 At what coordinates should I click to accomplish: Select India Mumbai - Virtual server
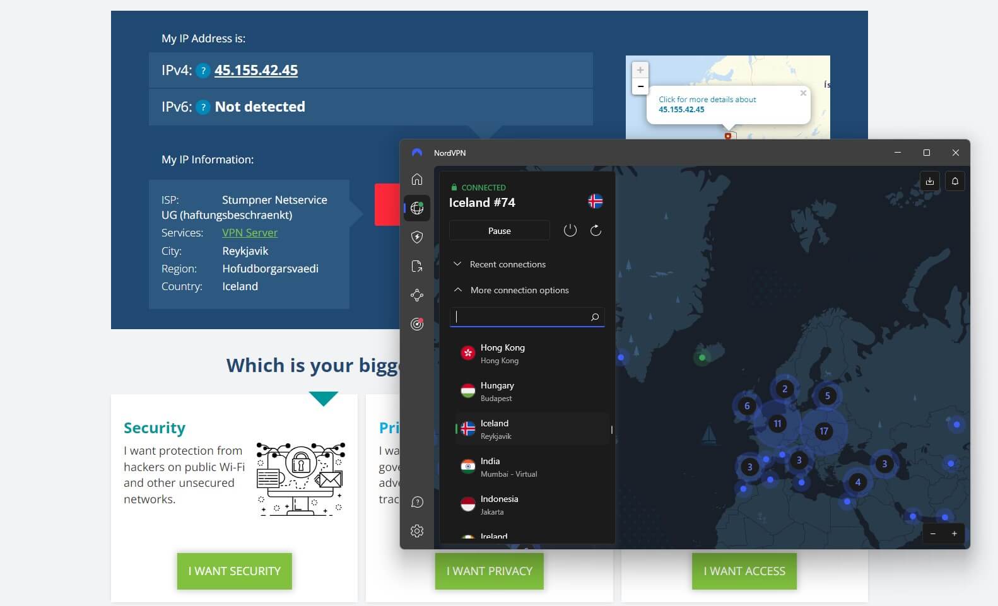click(532, 467)
